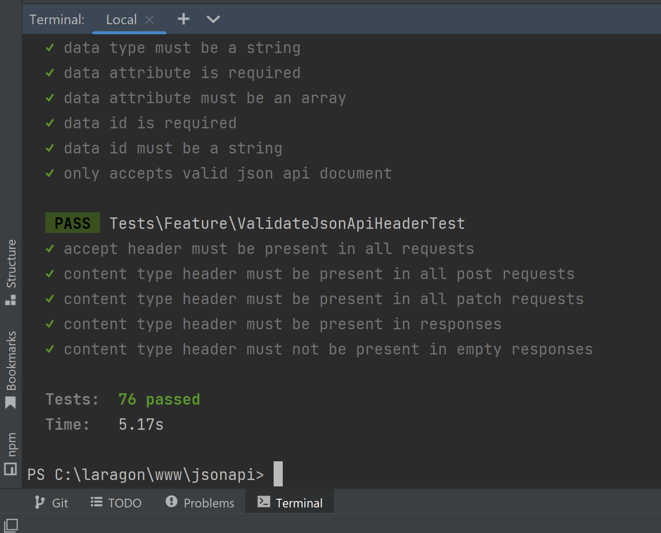Screen dimensions: 661x533
Task: Click the npm panel icon
Action: (x=11, y=469)
